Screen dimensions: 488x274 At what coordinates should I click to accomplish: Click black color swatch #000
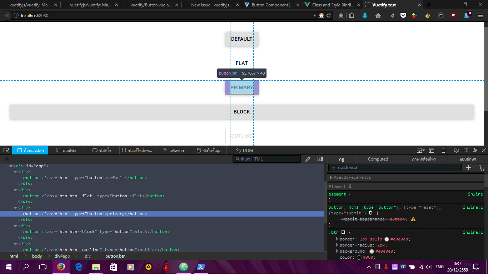click(359, 257)
